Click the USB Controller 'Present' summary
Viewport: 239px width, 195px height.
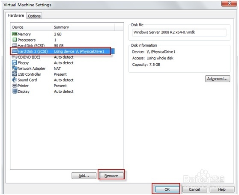click(x=60, y=74)
